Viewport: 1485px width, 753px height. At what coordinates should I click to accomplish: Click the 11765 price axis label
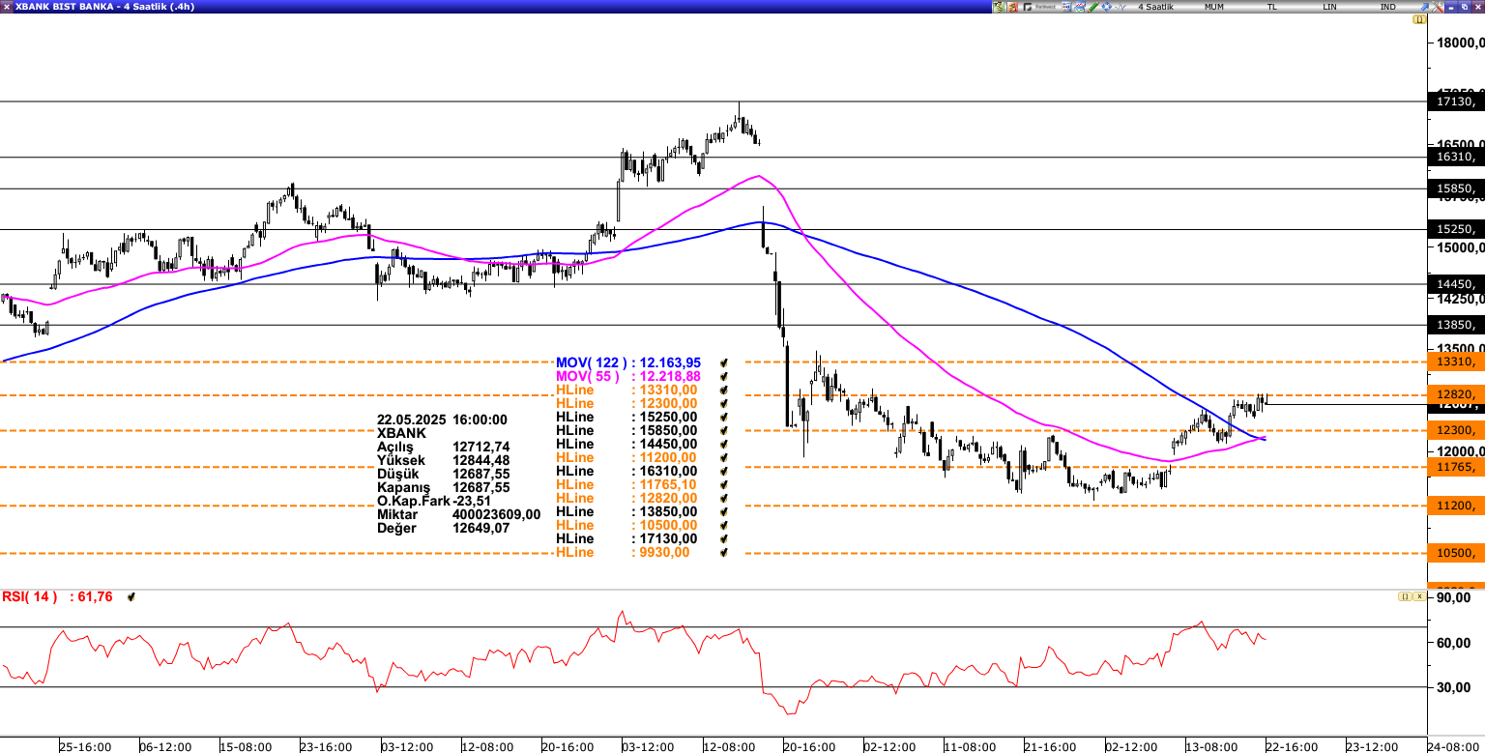pyautogui.click(x=1456, y=467)
